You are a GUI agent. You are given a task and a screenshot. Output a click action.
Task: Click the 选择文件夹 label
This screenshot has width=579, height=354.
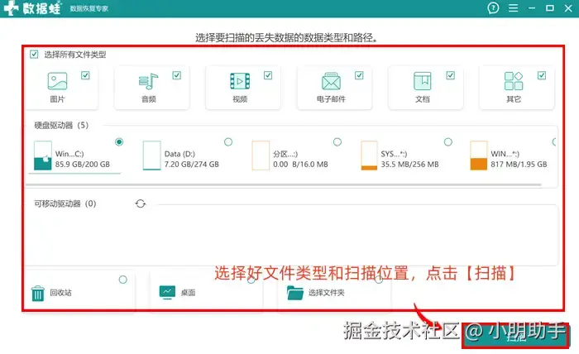tap(327, 293)
